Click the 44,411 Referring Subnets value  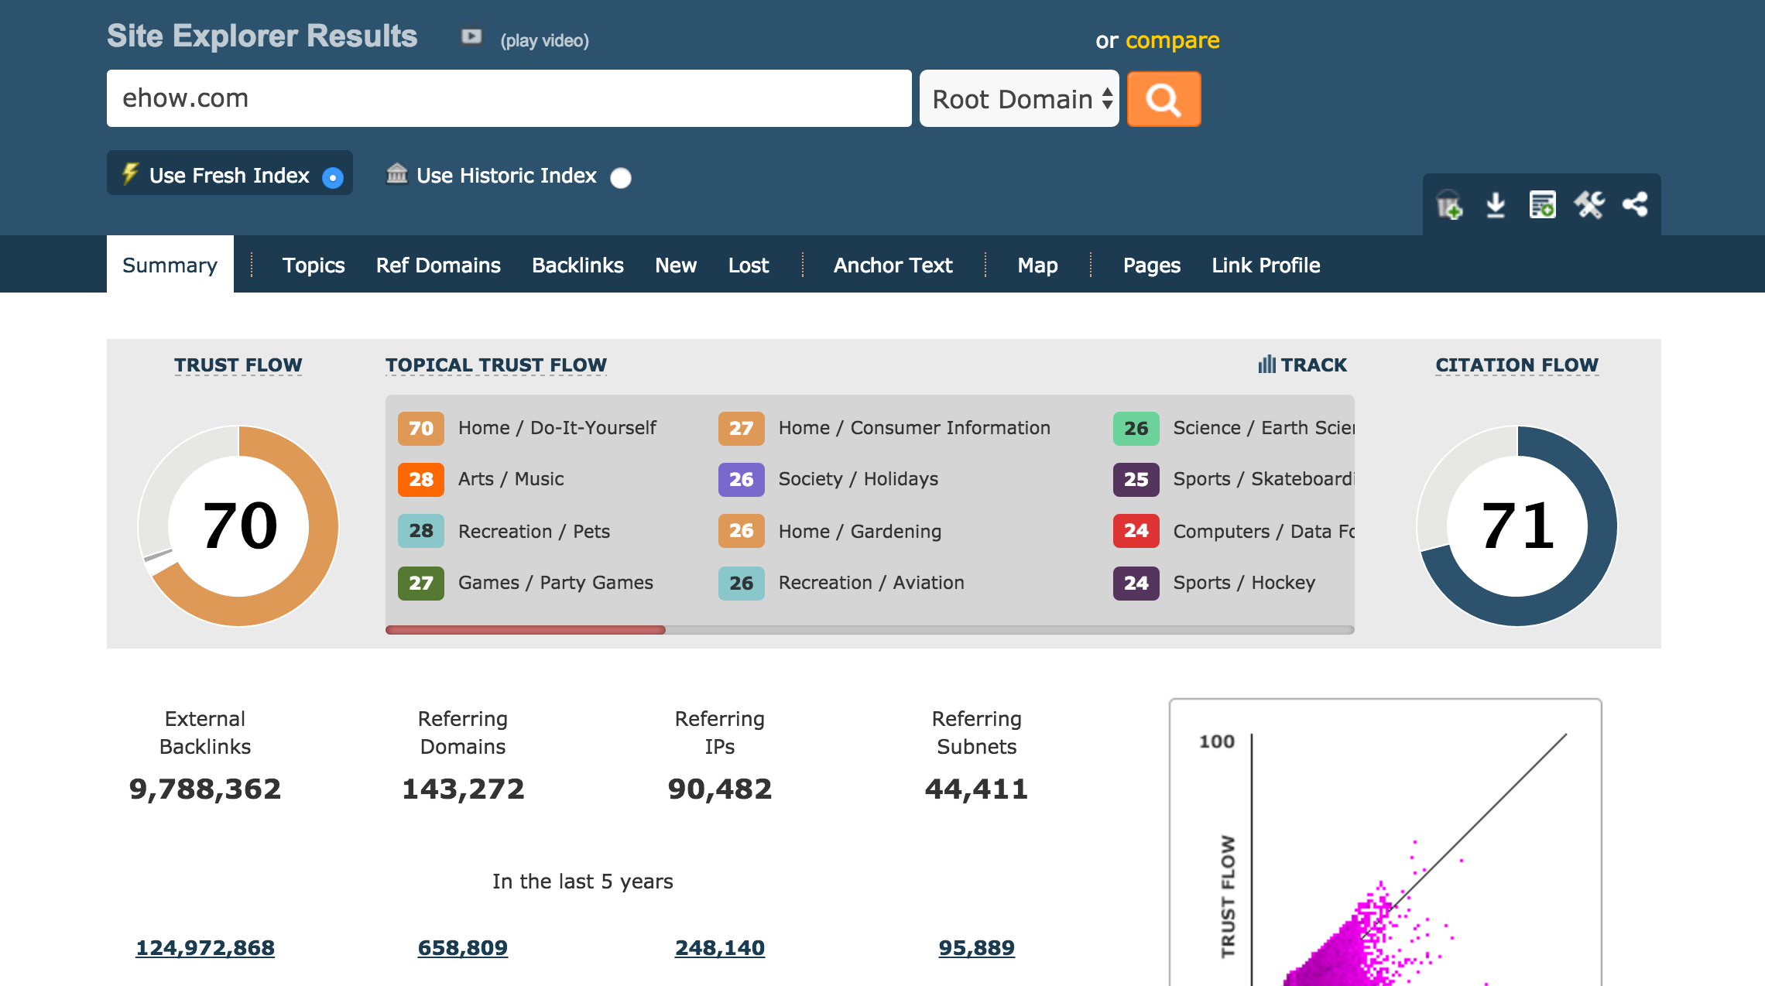click(976, 789)
